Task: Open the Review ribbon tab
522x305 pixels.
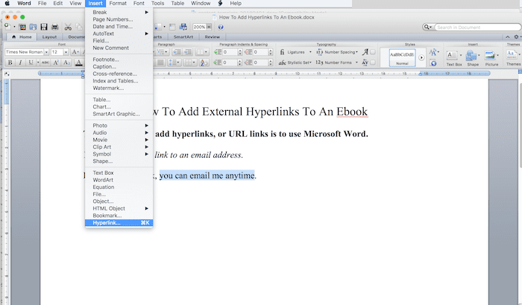Action: (x=213, y=36)
